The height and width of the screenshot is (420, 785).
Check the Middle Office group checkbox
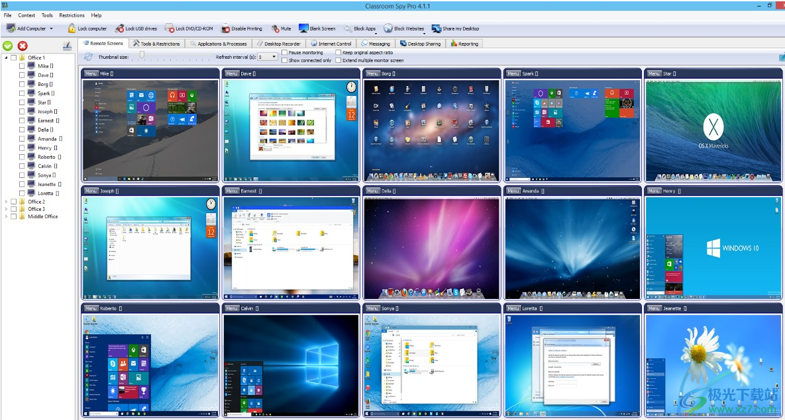click(x=13, y=216)
